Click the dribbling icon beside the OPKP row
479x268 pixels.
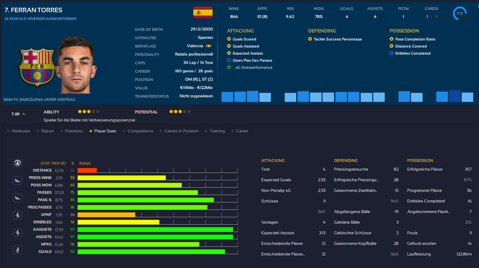click(17, 215)
